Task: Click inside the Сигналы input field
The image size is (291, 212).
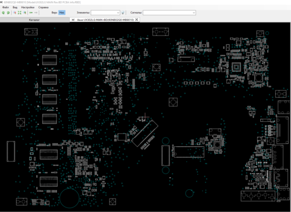Action: [x=168, y=13]
